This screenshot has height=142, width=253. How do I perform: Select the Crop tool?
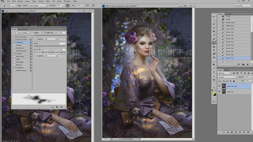(214, 31)
